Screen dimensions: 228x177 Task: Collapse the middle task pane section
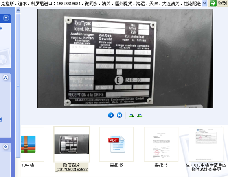coord(6,77)
